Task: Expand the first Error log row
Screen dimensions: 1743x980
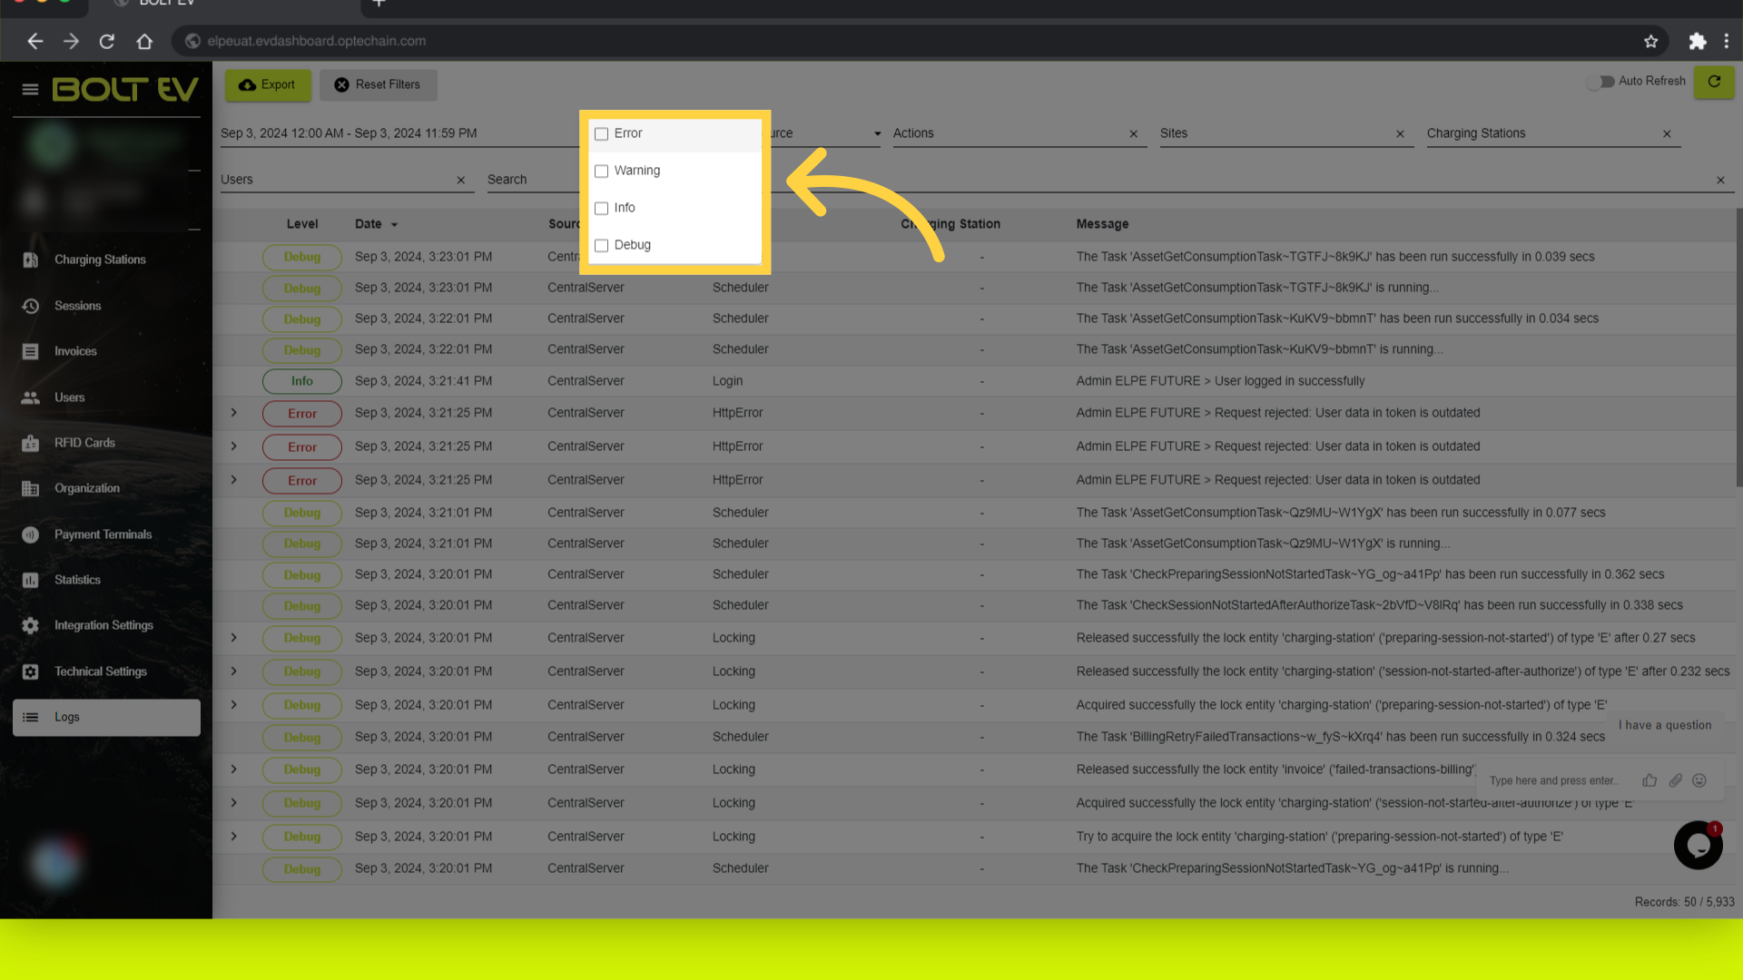Action: click(x=233, y=413)
